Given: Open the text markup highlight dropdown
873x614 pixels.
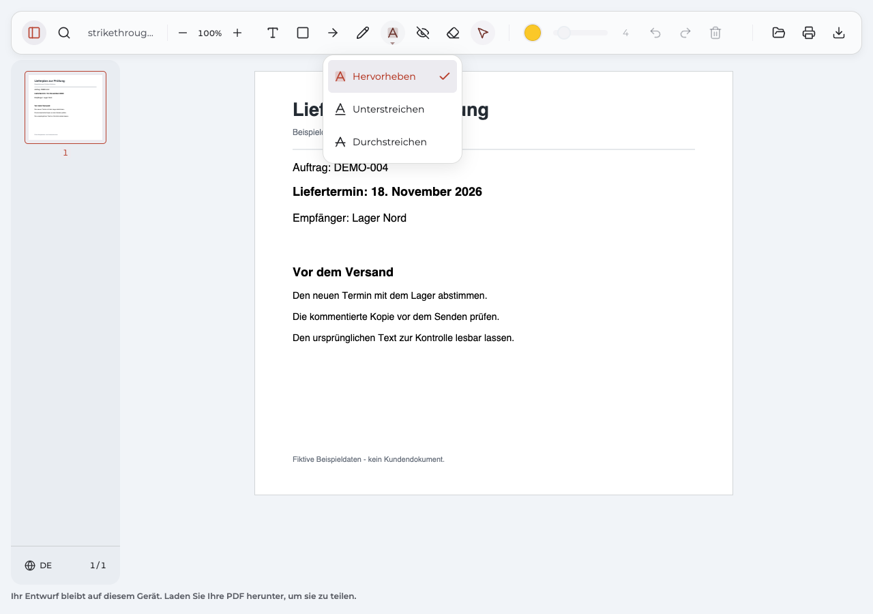Looking at the screenshot, I should [393, 33].
